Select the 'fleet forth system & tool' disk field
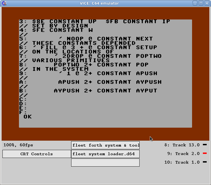This screenshot has height=185, width=211. [105, 145]
